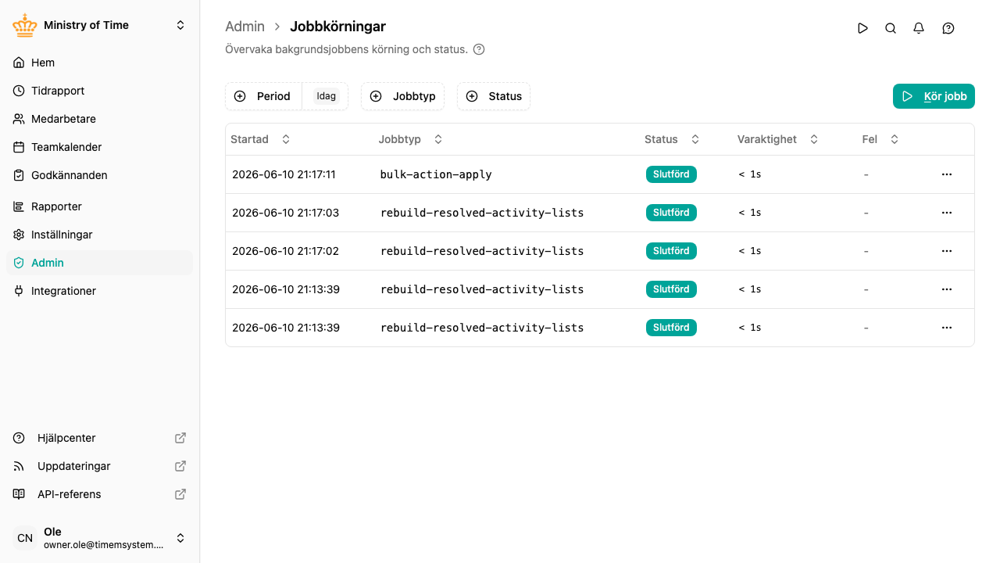Expand the Ole user account menu

click(100, 538)
